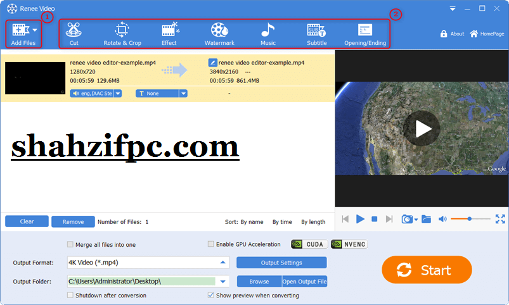Stop the video playback

[x=374, y=219]
